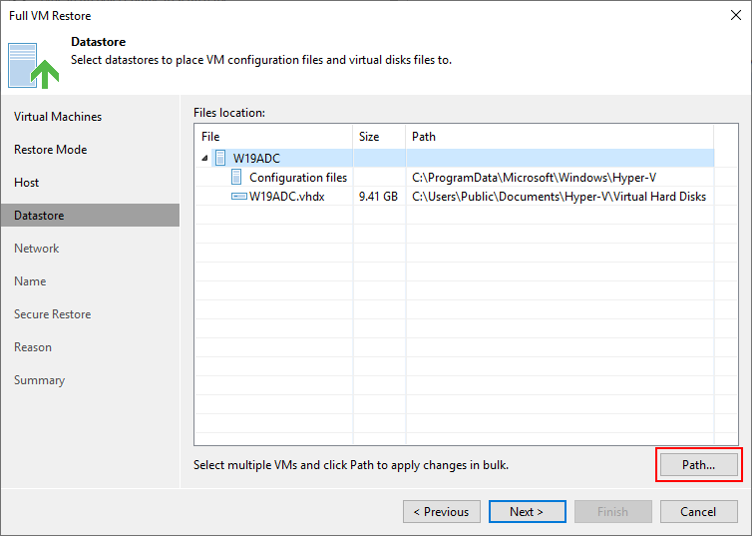The height and width of the screenshot is (536, 752).
Task: Click the W19ADC virtual machine icon
Action: pos(220,158)
